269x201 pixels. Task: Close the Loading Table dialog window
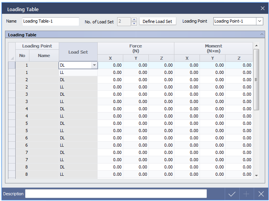pyautogui.click(x=262, y=8)
